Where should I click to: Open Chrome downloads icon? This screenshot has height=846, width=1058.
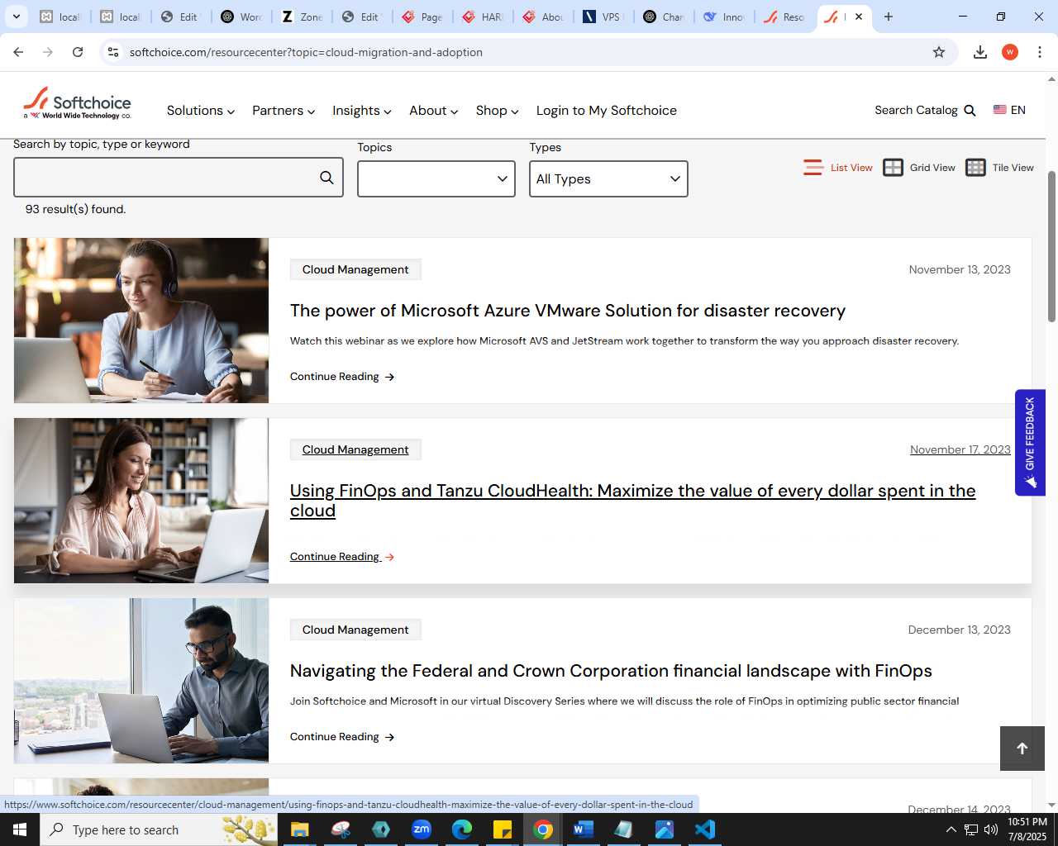tap(980, 52)
